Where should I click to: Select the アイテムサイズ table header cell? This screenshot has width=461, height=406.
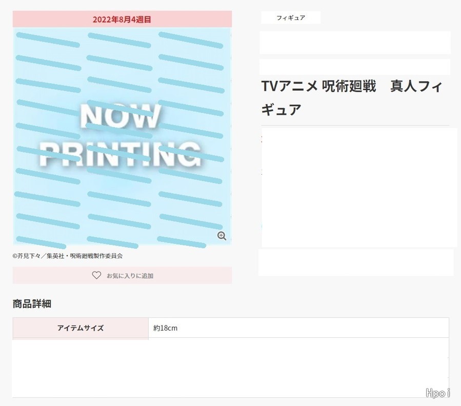click(81, 328)
